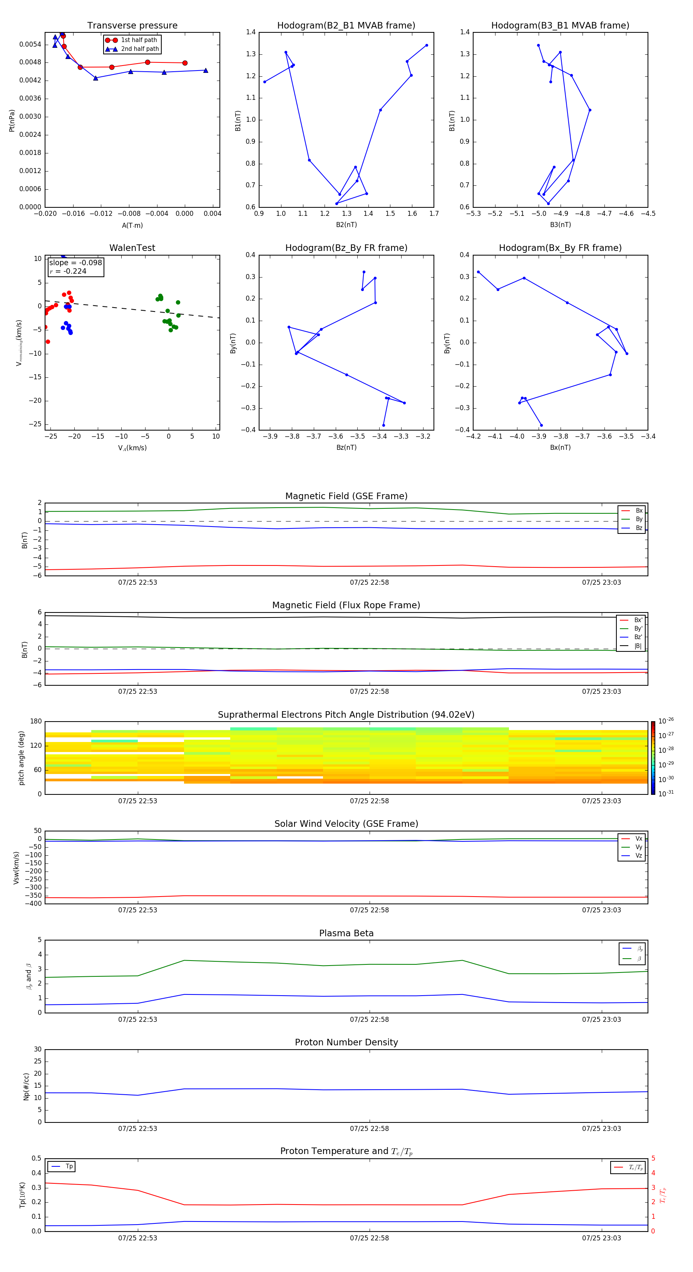Image resolution: width=693 pixels, height=1272 pixels.
Task: Click the "10^-31" colorbar tick label
Action: tap(666, 794)
